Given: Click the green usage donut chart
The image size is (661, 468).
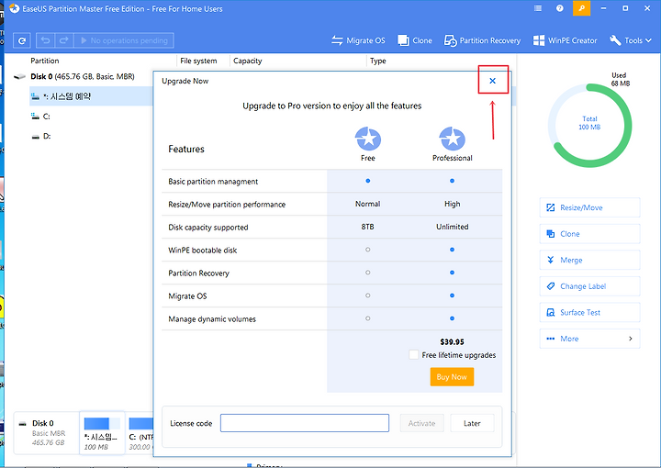Looking at the screenshot, I should [589, 125].
